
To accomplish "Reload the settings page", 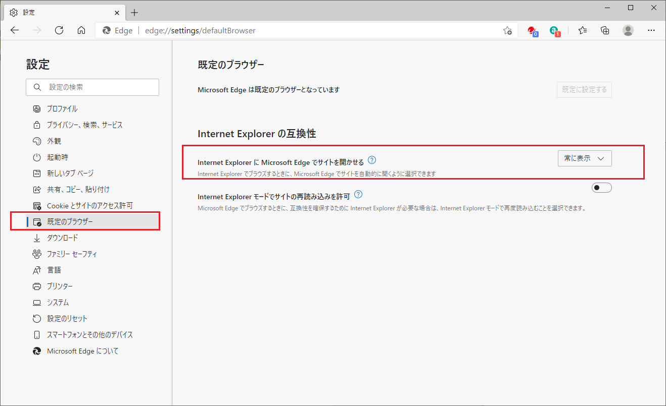I will point(59,30).
